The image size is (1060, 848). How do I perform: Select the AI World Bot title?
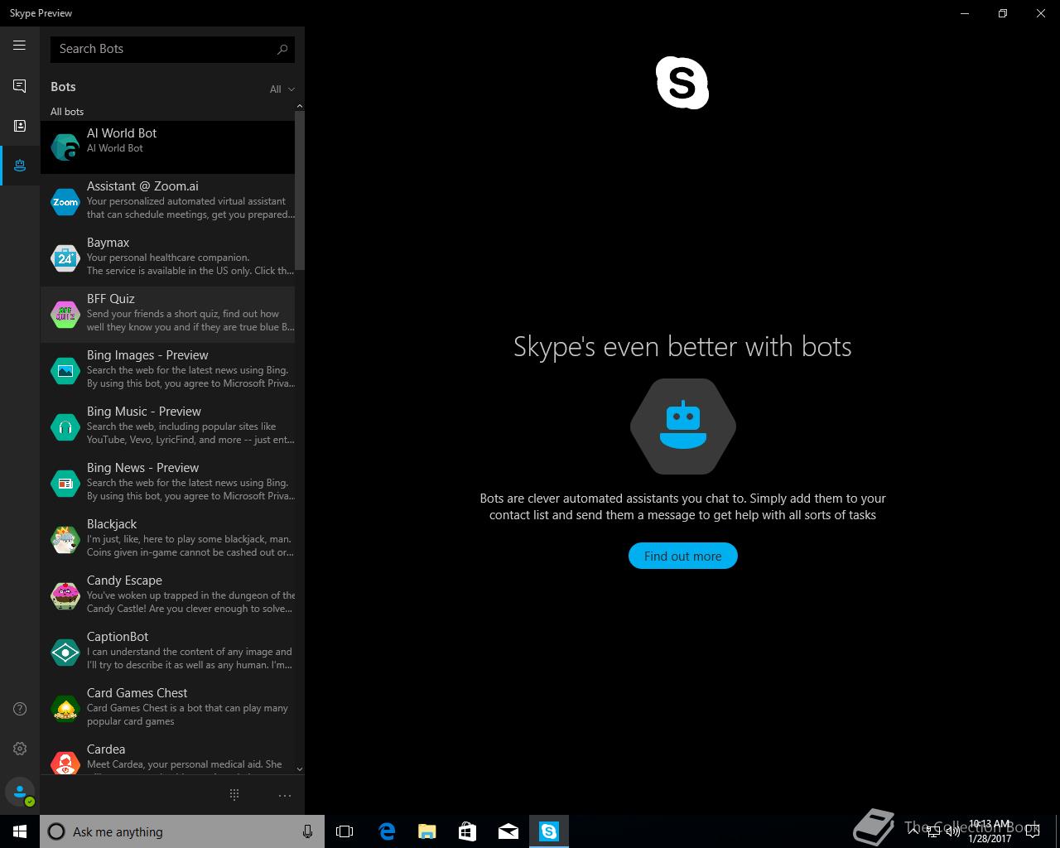[x=122, y=133]
